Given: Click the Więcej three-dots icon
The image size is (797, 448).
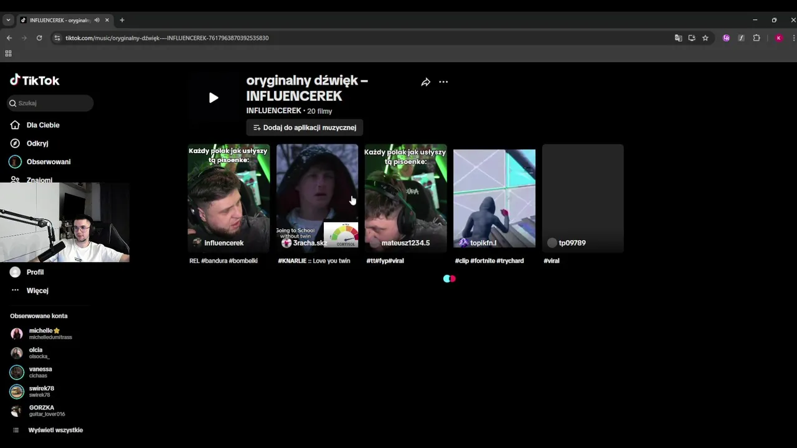Looking at the screenshot, I should pos(15,290).
